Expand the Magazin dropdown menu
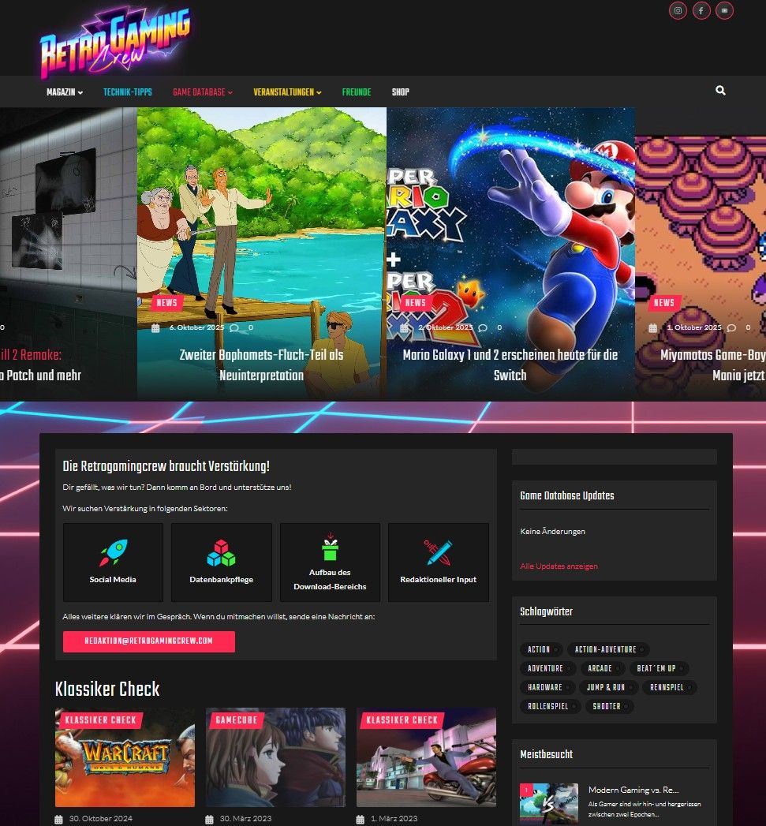 point(64,92)
